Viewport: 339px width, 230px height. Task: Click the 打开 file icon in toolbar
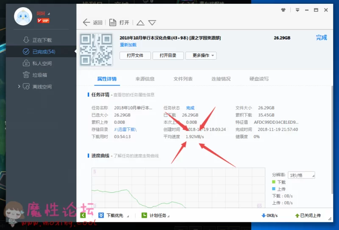pyautogui.click(x=113, y=22)
